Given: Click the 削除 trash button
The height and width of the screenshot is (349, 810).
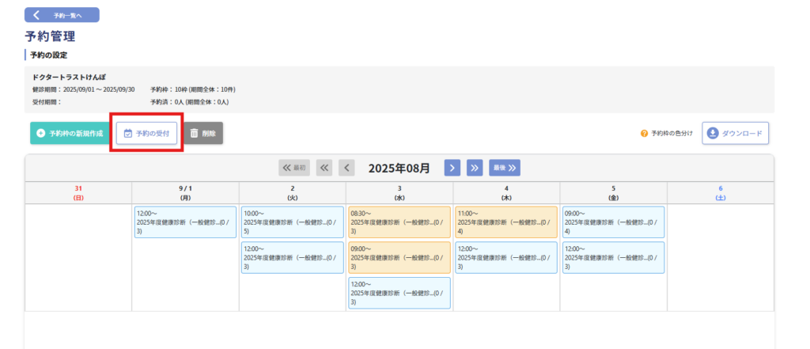Looking at the screenshot, I should pos(203,134).
